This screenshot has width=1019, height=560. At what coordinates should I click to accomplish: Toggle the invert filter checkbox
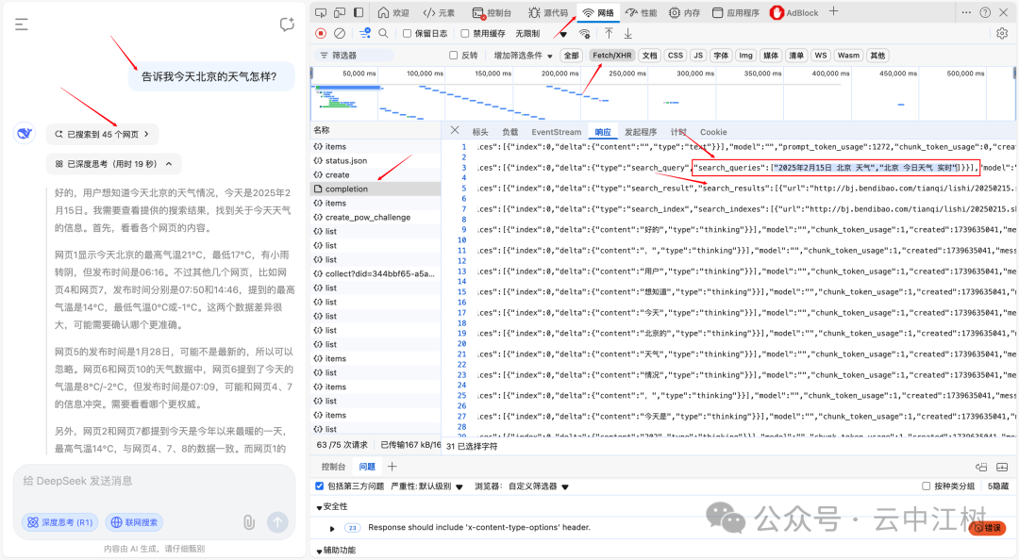454,56
